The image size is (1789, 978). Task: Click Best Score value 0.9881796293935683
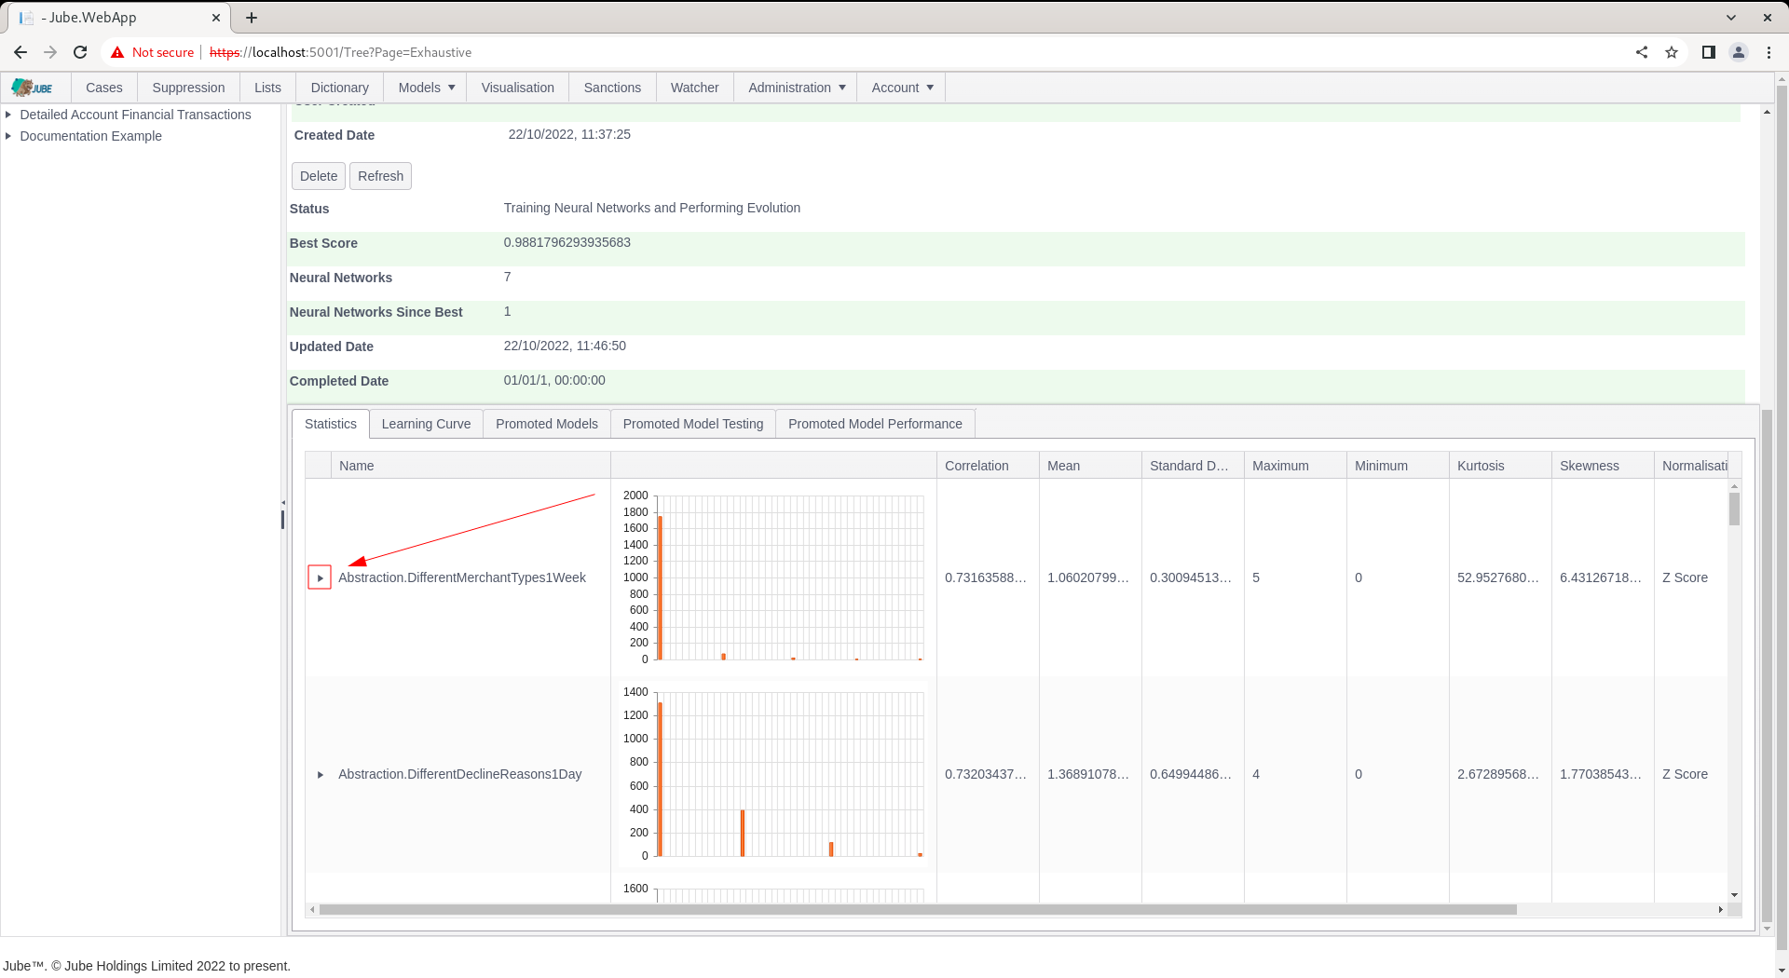567,242
